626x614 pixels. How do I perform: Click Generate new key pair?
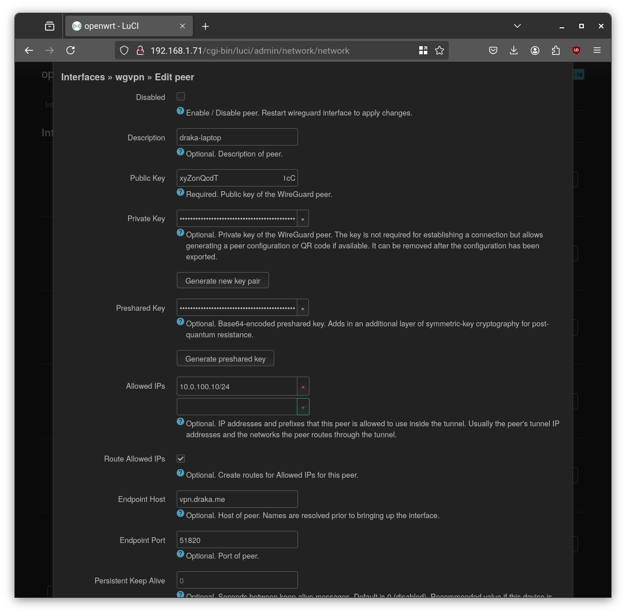[x=223, y=280]
